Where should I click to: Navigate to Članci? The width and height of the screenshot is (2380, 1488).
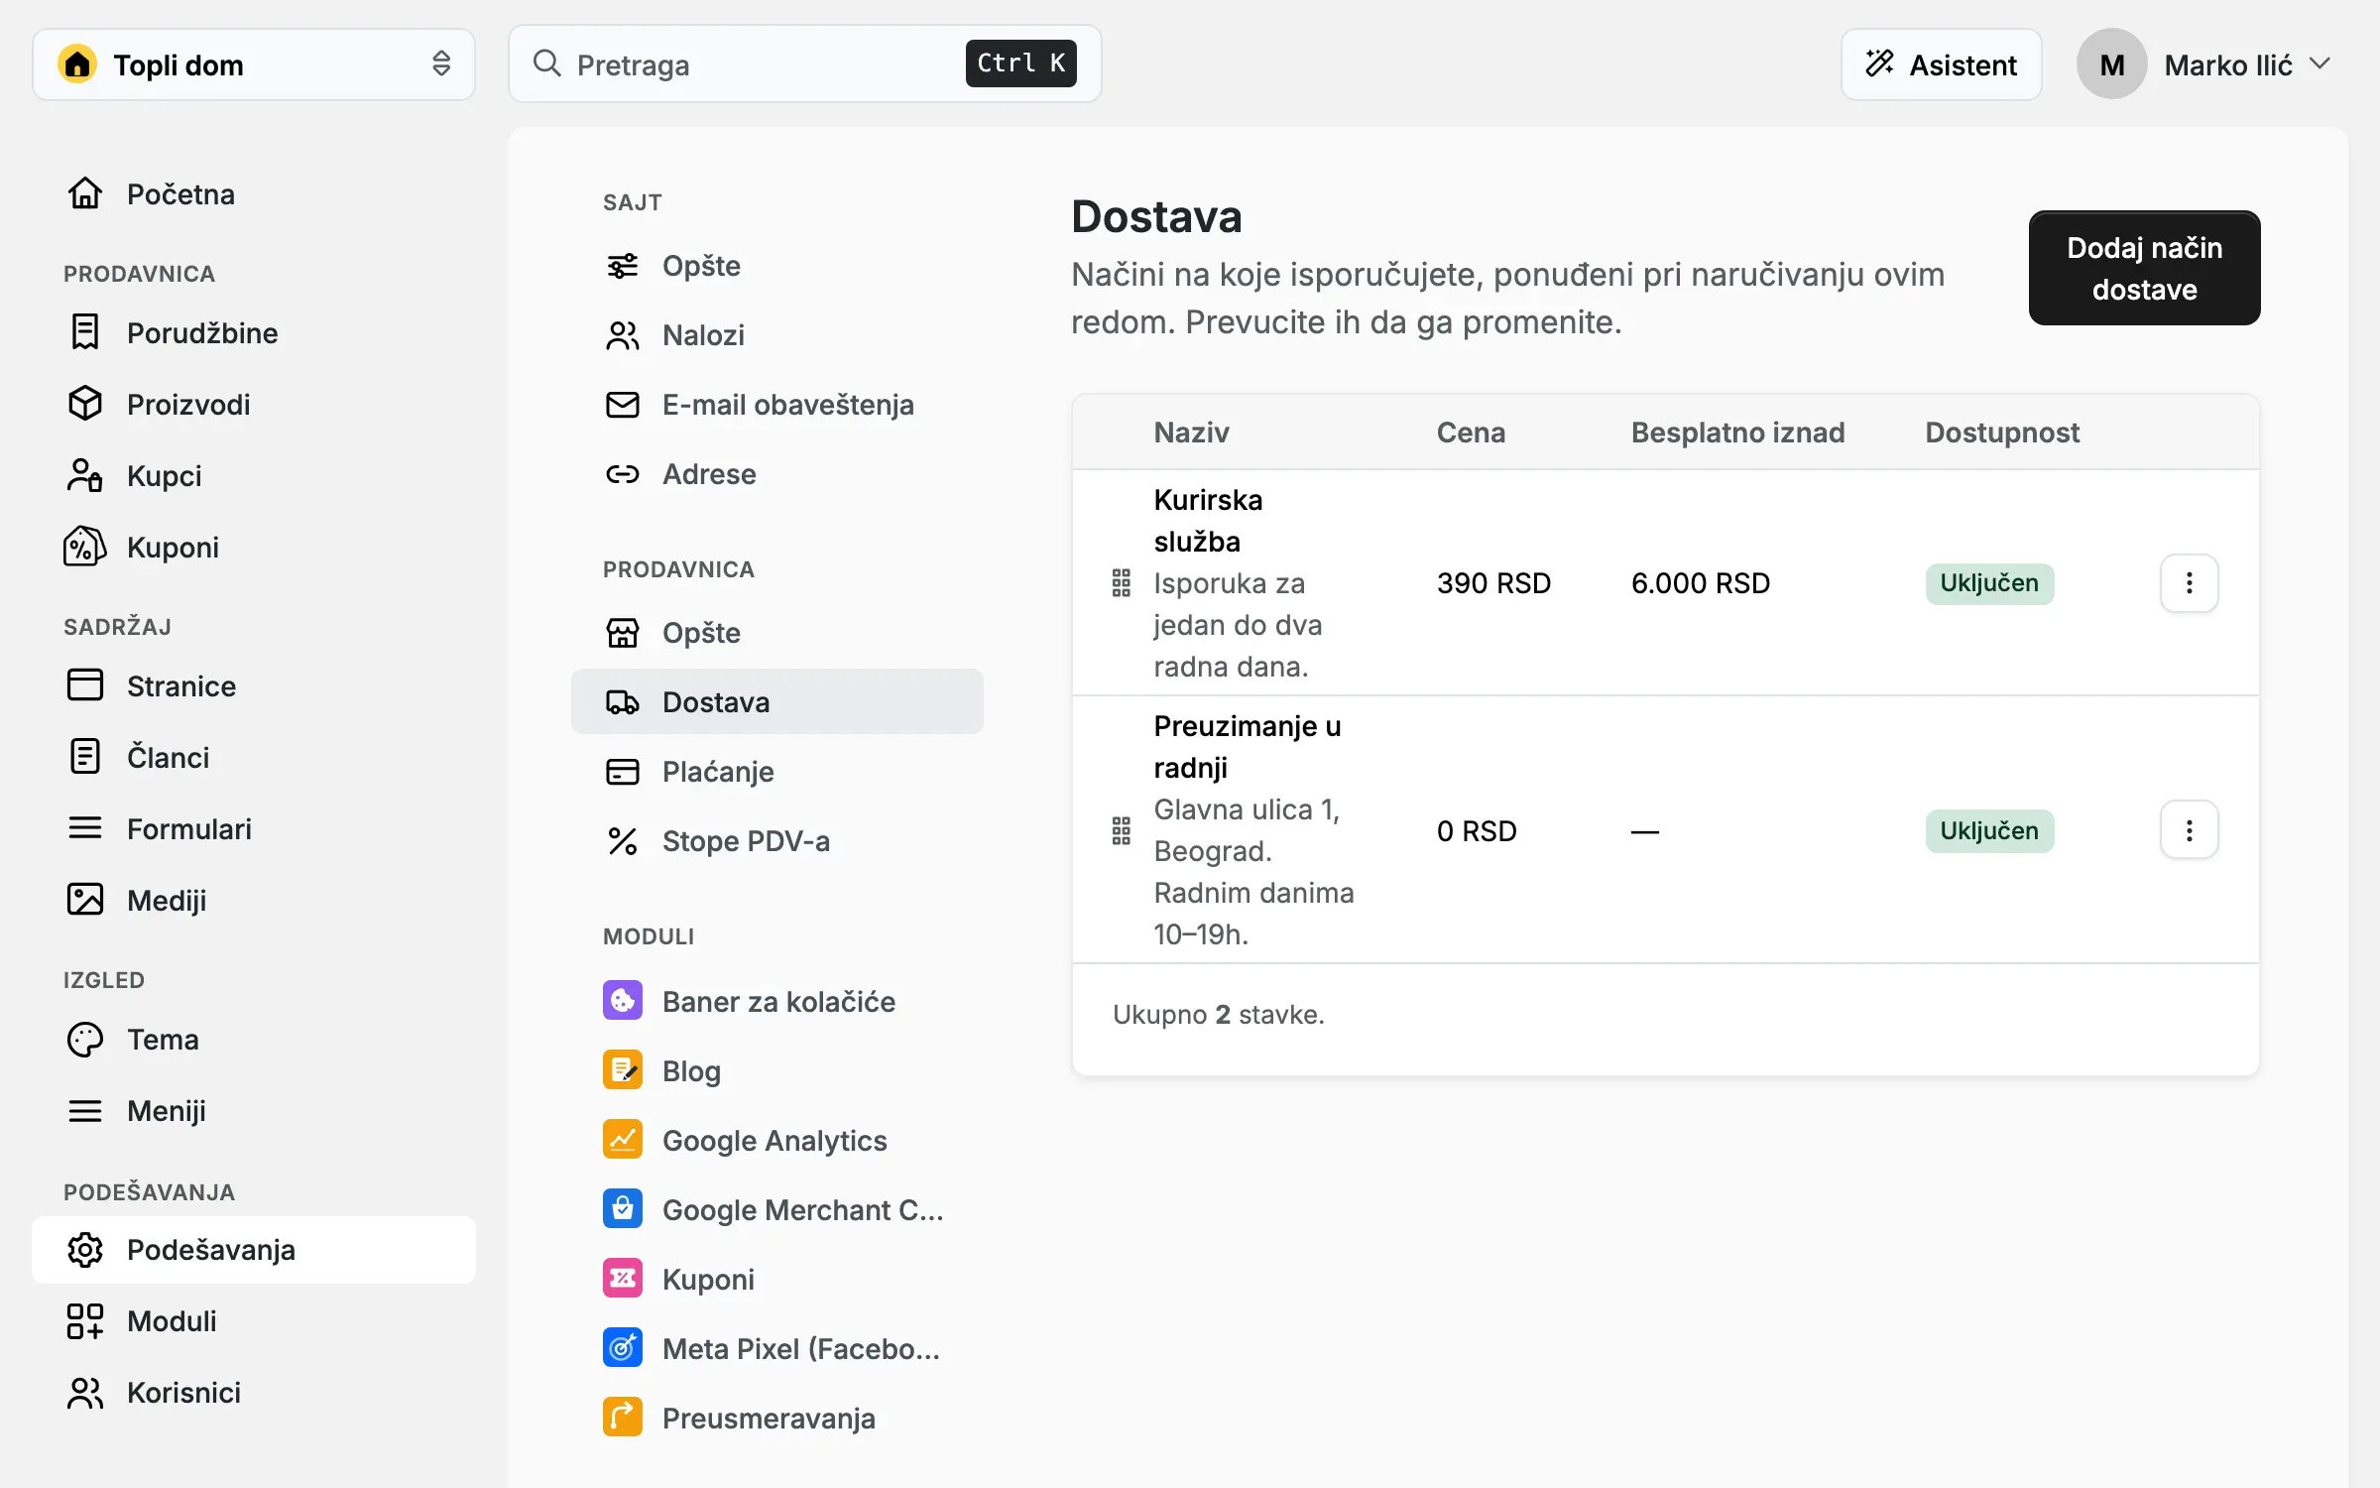tap(254, 757)
